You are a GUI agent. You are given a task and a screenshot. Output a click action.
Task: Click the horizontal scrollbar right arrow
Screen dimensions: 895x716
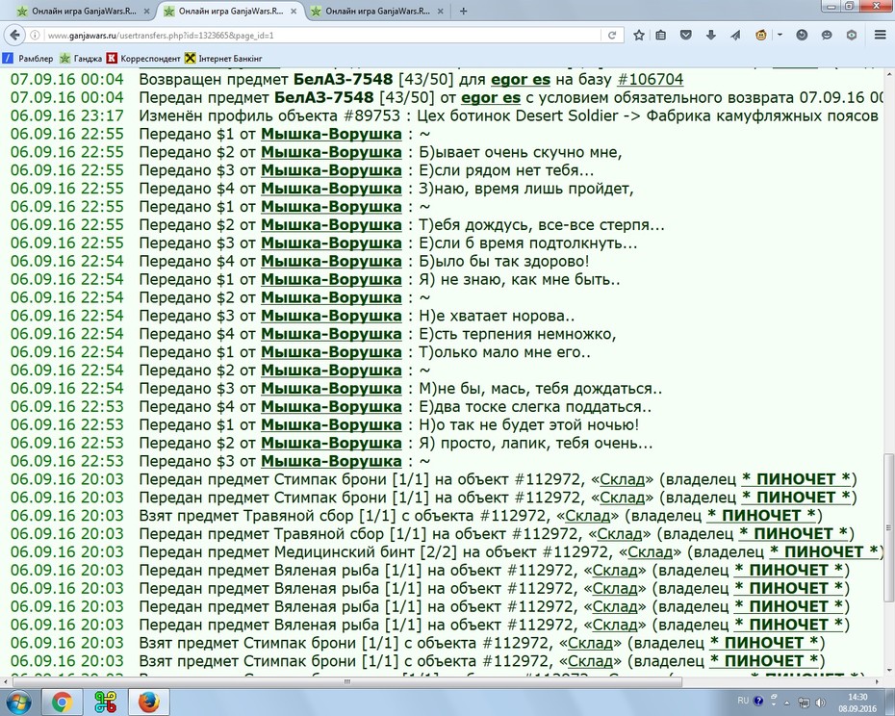(878, 681)
